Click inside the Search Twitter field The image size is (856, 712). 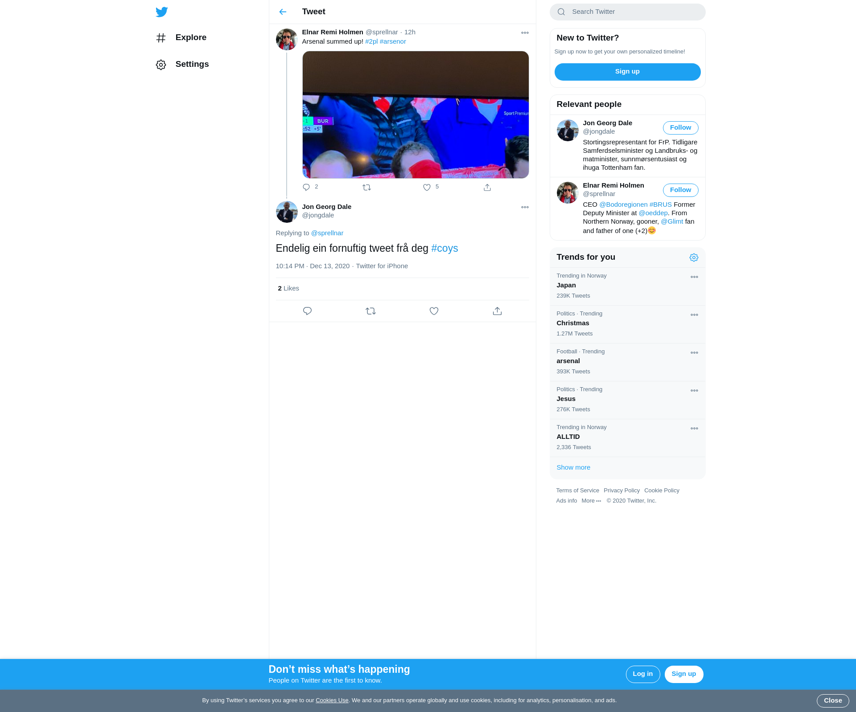tap(627, 12)
